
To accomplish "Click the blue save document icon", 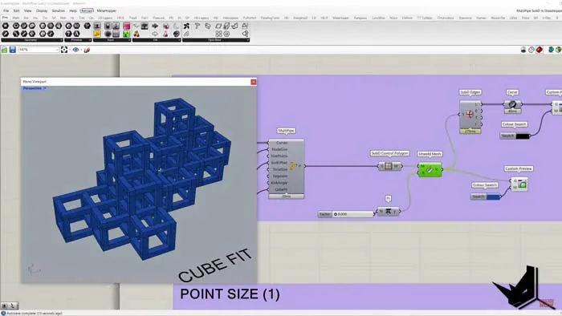I will coord(13,50).
